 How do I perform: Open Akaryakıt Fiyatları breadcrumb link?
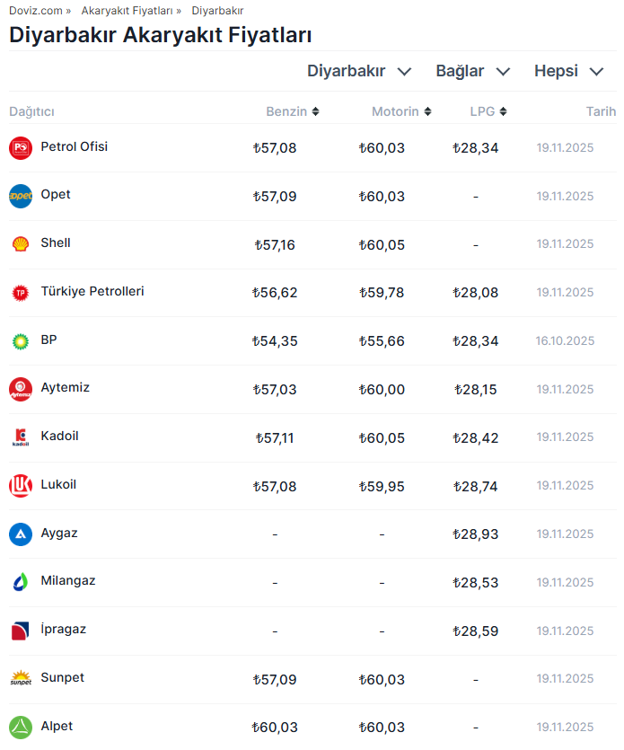click(x=127, y=11)
